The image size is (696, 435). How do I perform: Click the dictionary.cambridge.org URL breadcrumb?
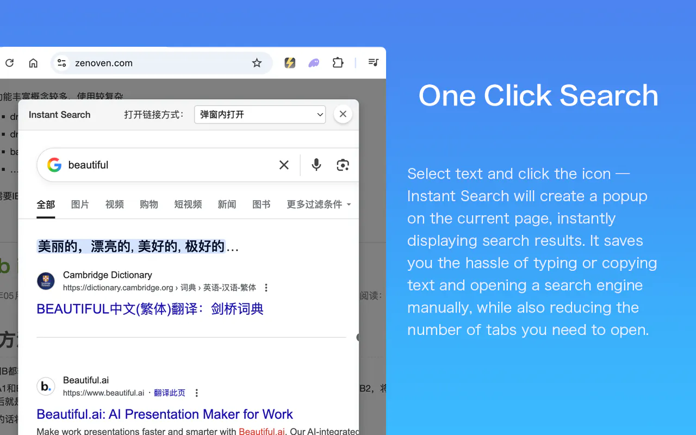(x=160, y=288)
